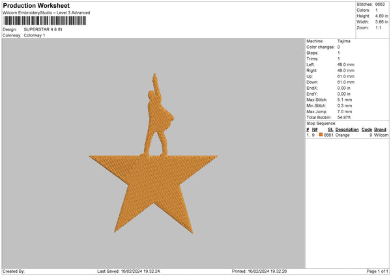Click the 'Page 1 of 1' footer text
This screenshot has width=391, height=276.
(377, 271)
